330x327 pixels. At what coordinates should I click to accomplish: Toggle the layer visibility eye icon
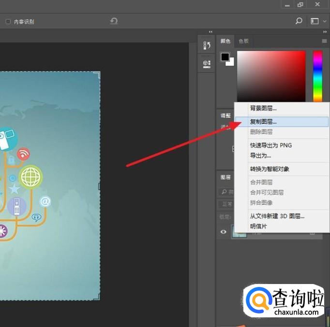tap(224, 232)
